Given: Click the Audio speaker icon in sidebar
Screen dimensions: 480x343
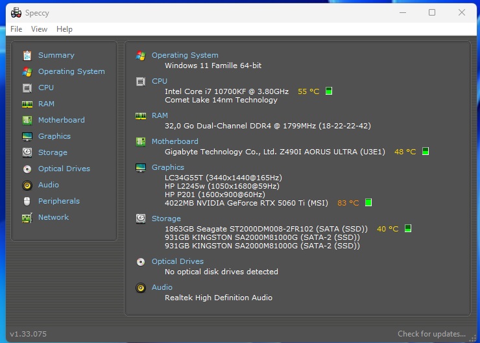Looking at the screenshot, I should (27, 185).
